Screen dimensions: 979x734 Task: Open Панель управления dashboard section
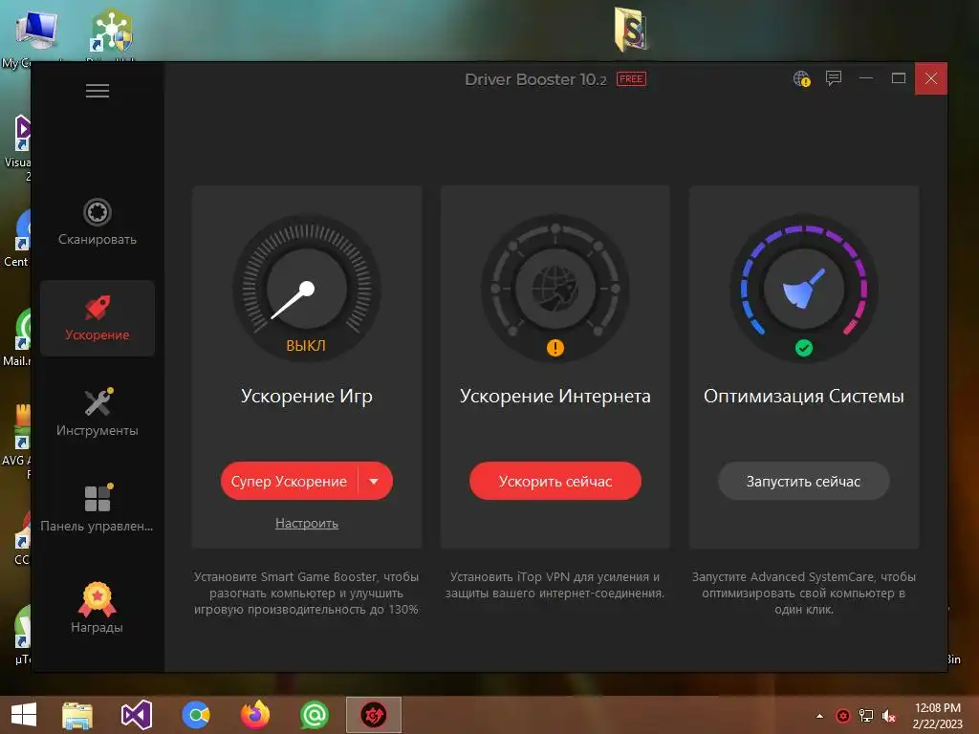(x=98, y=508)
